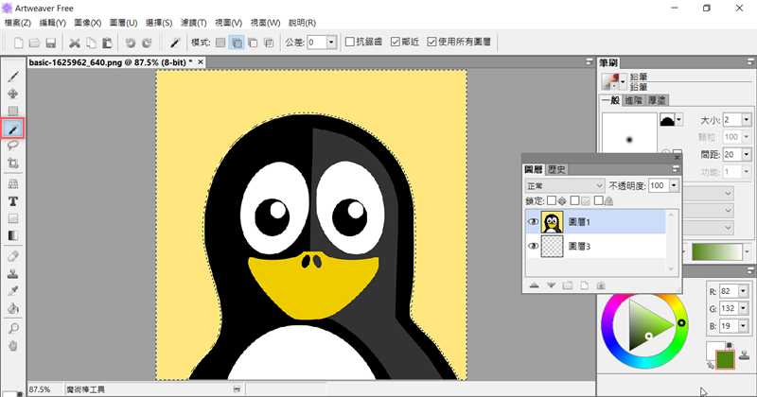Click the Cut scissors icon

pyautogui.click(x=74, y=43)
